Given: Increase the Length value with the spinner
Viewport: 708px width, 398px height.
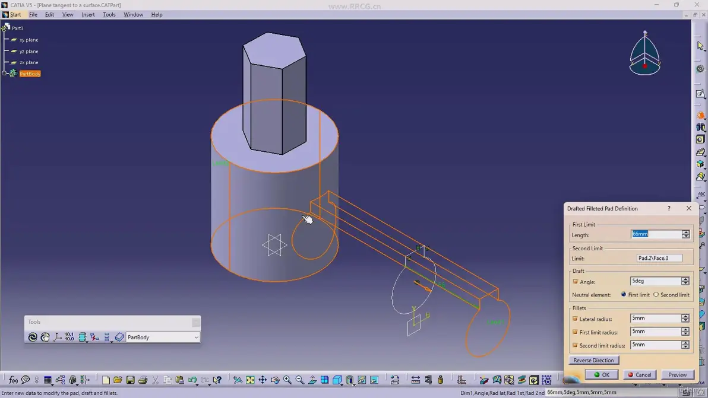Looking at the screenshot, I should pos(686,232).
